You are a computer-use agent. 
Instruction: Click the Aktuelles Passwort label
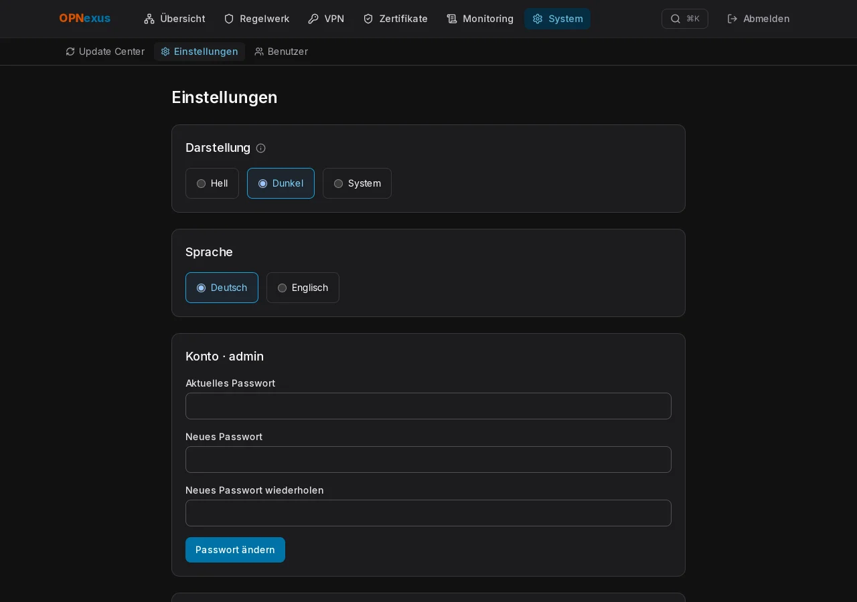click(x=230, y=383)
